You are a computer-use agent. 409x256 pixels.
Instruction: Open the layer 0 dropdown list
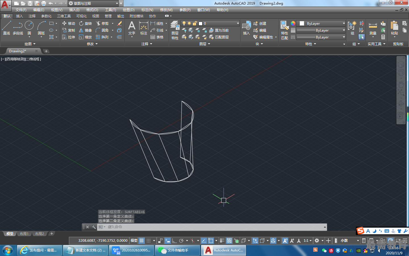coord(238,23)
